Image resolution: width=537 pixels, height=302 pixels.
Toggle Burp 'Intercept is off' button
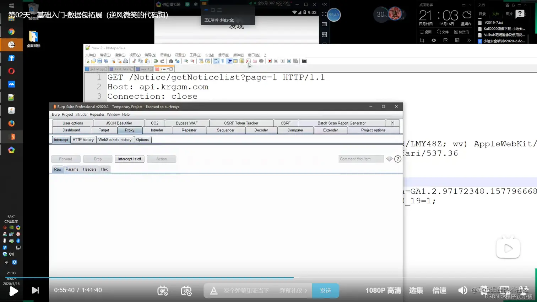[130, 159]
